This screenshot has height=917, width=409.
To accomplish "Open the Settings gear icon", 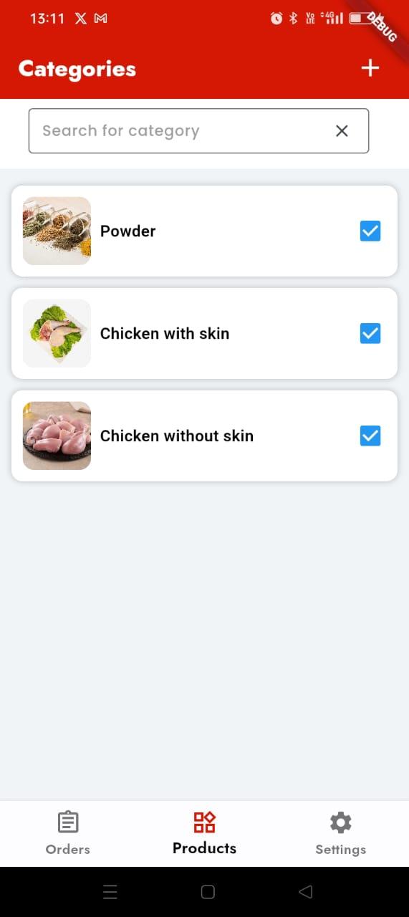I will point(340,822).
